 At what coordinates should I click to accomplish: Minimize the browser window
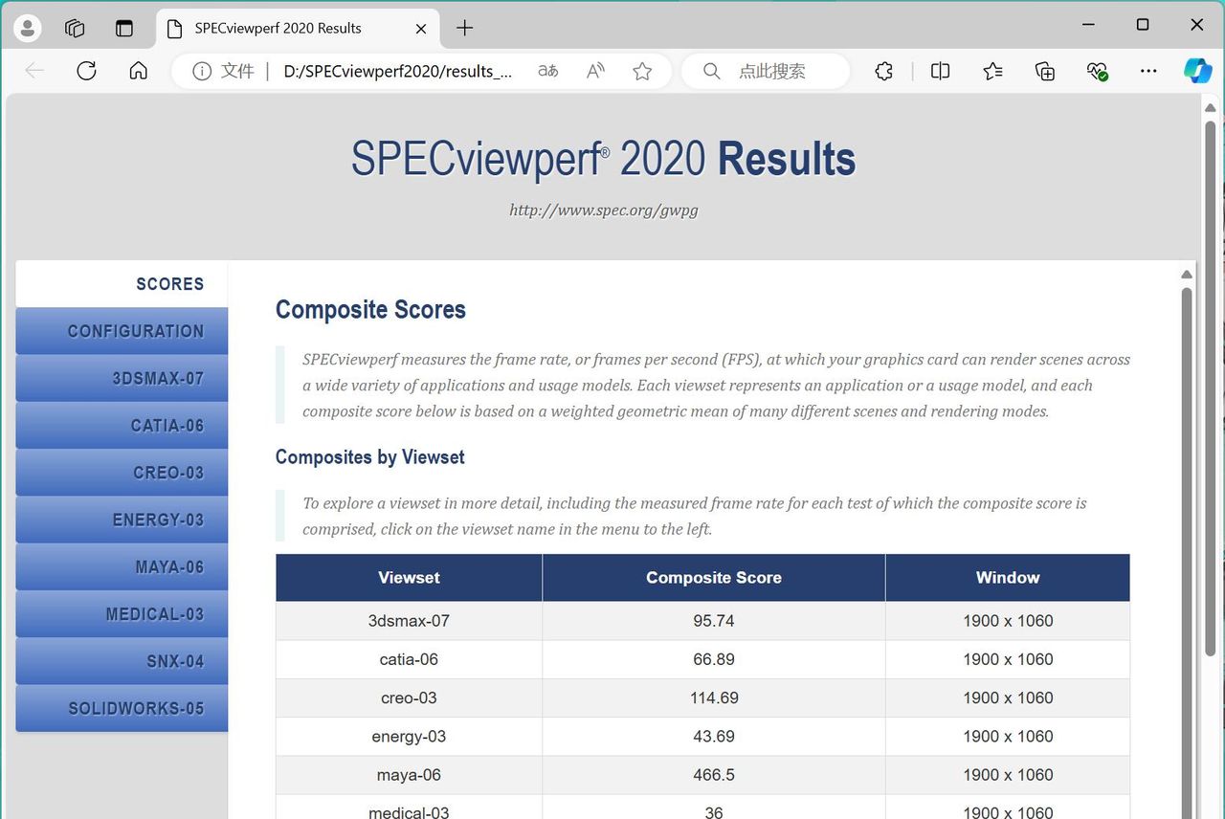tap(1088, 25)
